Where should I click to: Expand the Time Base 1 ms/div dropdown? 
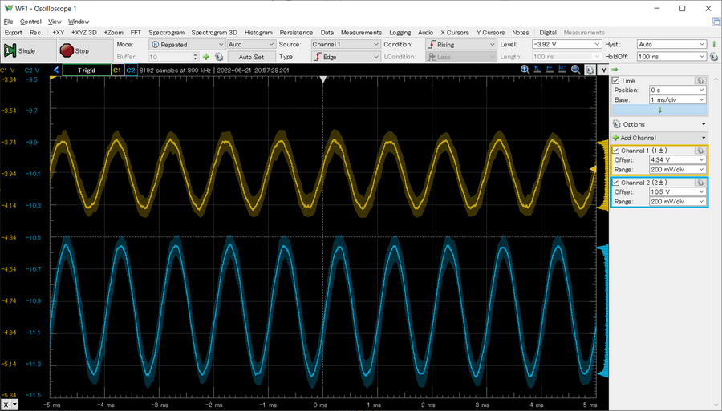(x=677, y=99)
